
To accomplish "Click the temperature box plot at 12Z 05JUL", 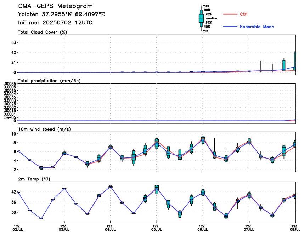I will [157, 190].
